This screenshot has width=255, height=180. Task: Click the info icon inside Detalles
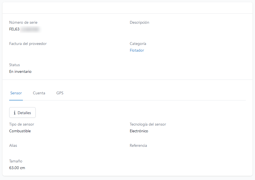[15, 113]
